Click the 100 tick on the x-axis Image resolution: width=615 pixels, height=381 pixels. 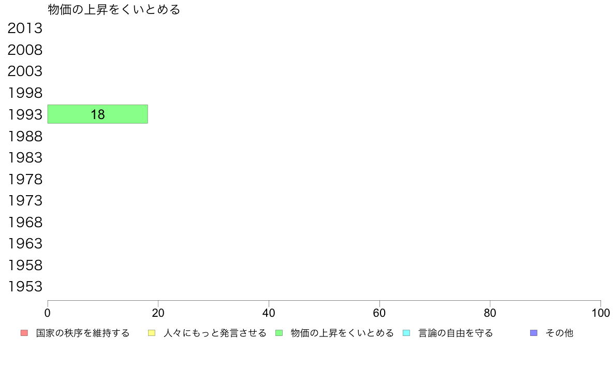coord(601,313)
